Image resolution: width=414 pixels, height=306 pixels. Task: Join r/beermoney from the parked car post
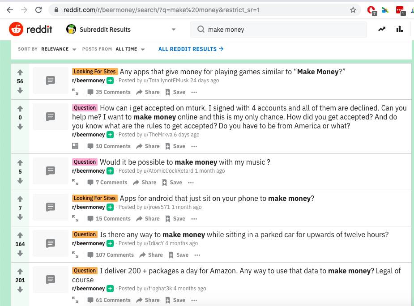pos(110,243)
